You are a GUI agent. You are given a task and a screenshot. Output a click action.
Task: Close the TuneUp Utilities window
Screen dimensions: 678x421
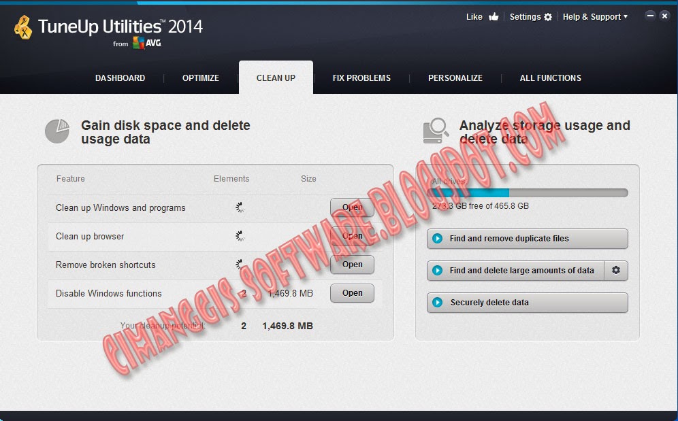pyautogui.click(x=664, y=16)
